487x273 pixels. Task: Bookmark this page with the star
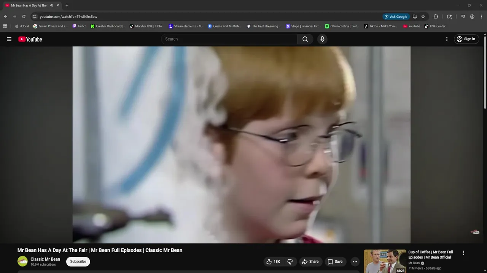pyautogui.click(x=423, y=17)
